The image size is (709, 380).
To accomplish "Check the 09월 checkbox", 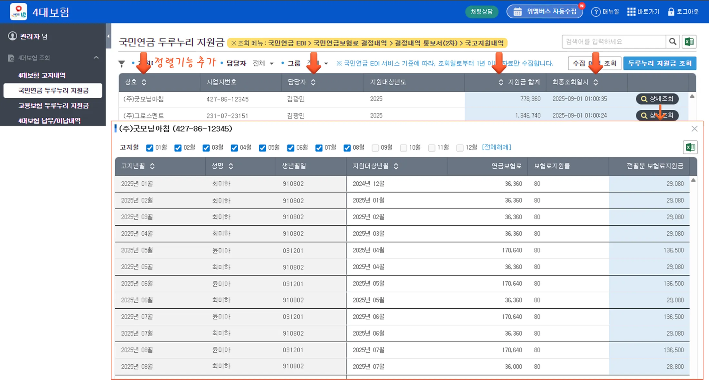I will 375,148.
